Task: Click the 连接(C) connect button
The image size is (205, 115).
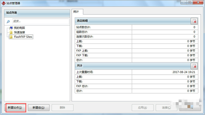Action: point(166,108)
